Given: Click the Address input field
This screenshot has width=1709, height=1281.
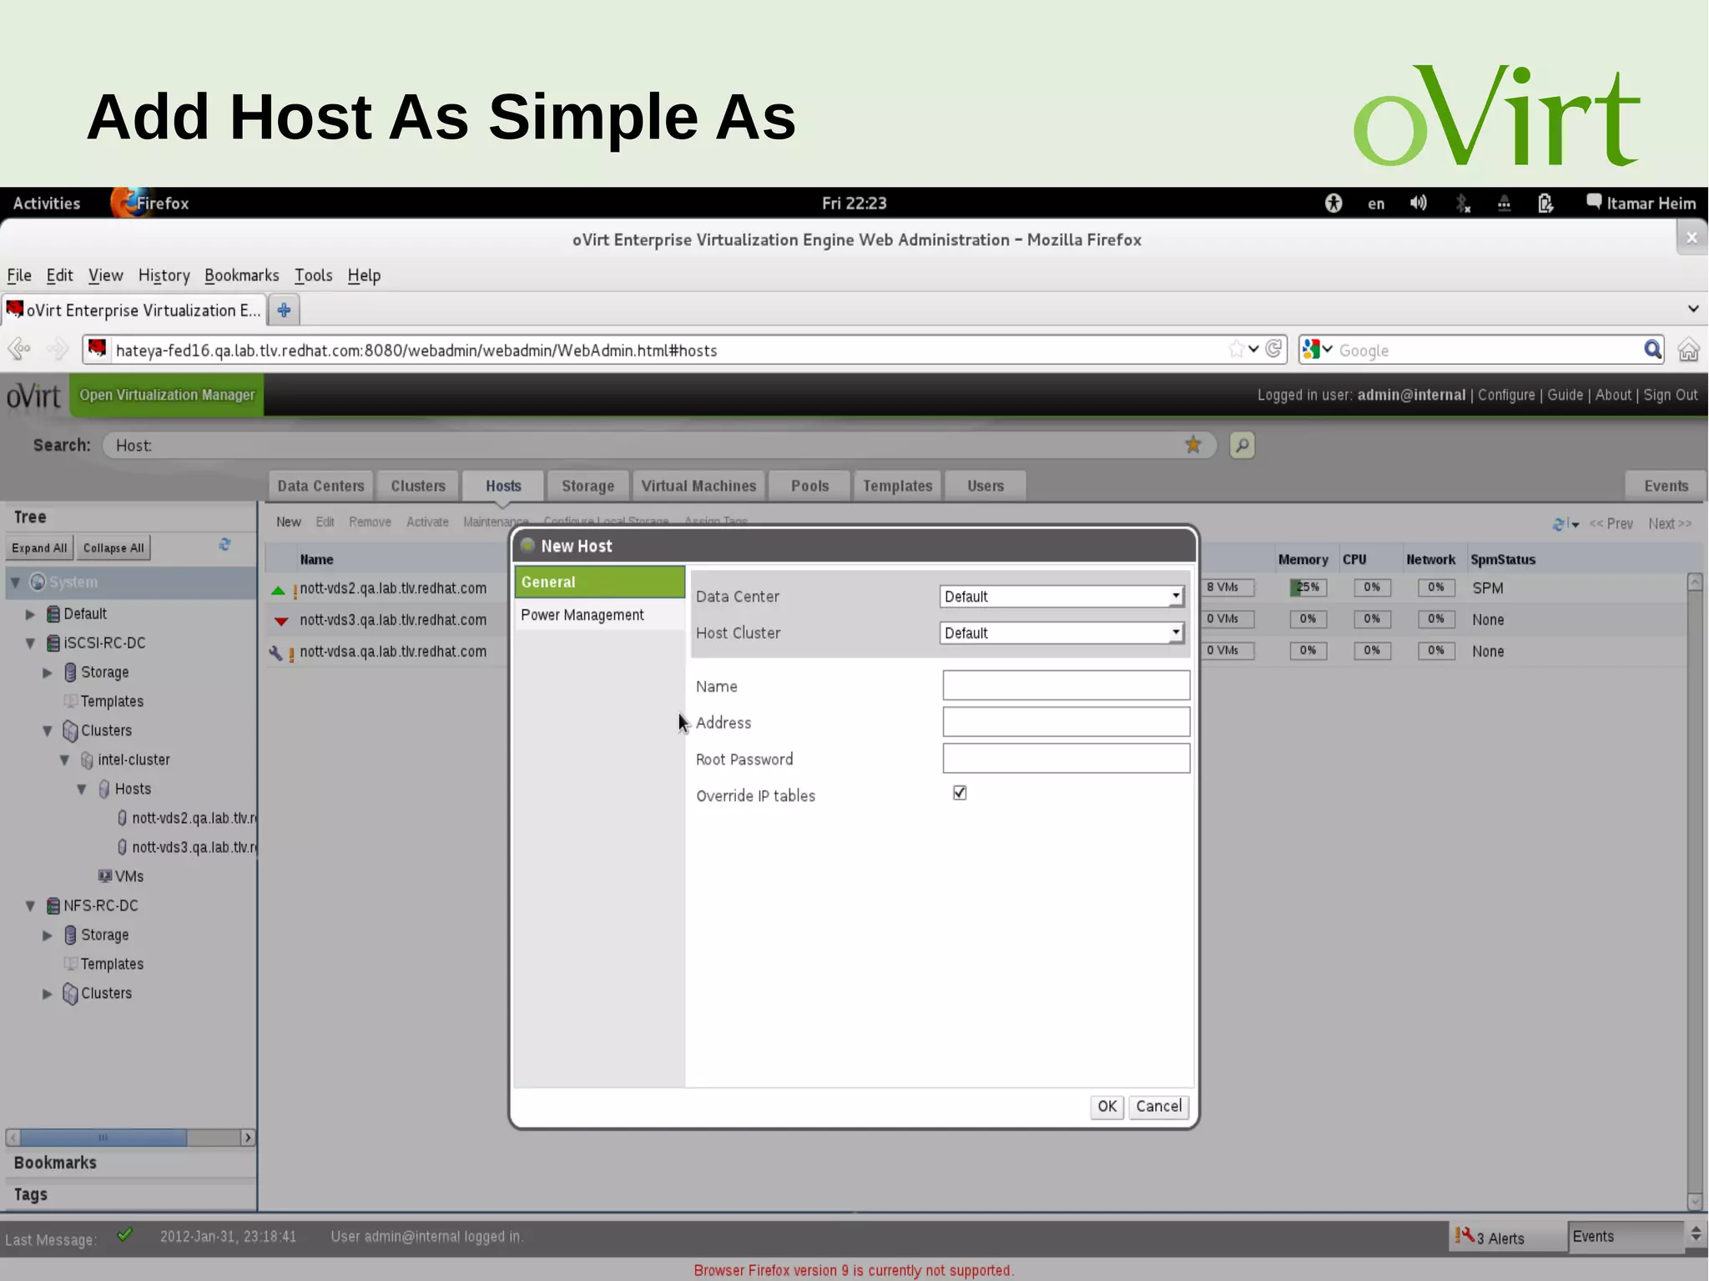Looking at the screenshot, I should click(1066, 722).
